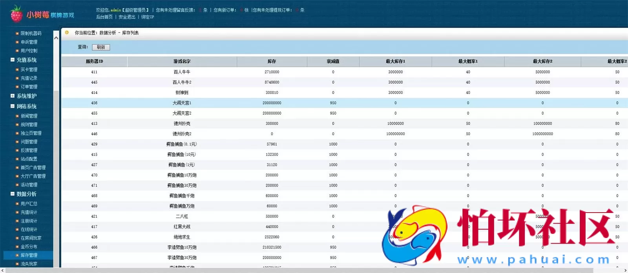
Task: Open the 绑定IP link
Action: (148, 17)
